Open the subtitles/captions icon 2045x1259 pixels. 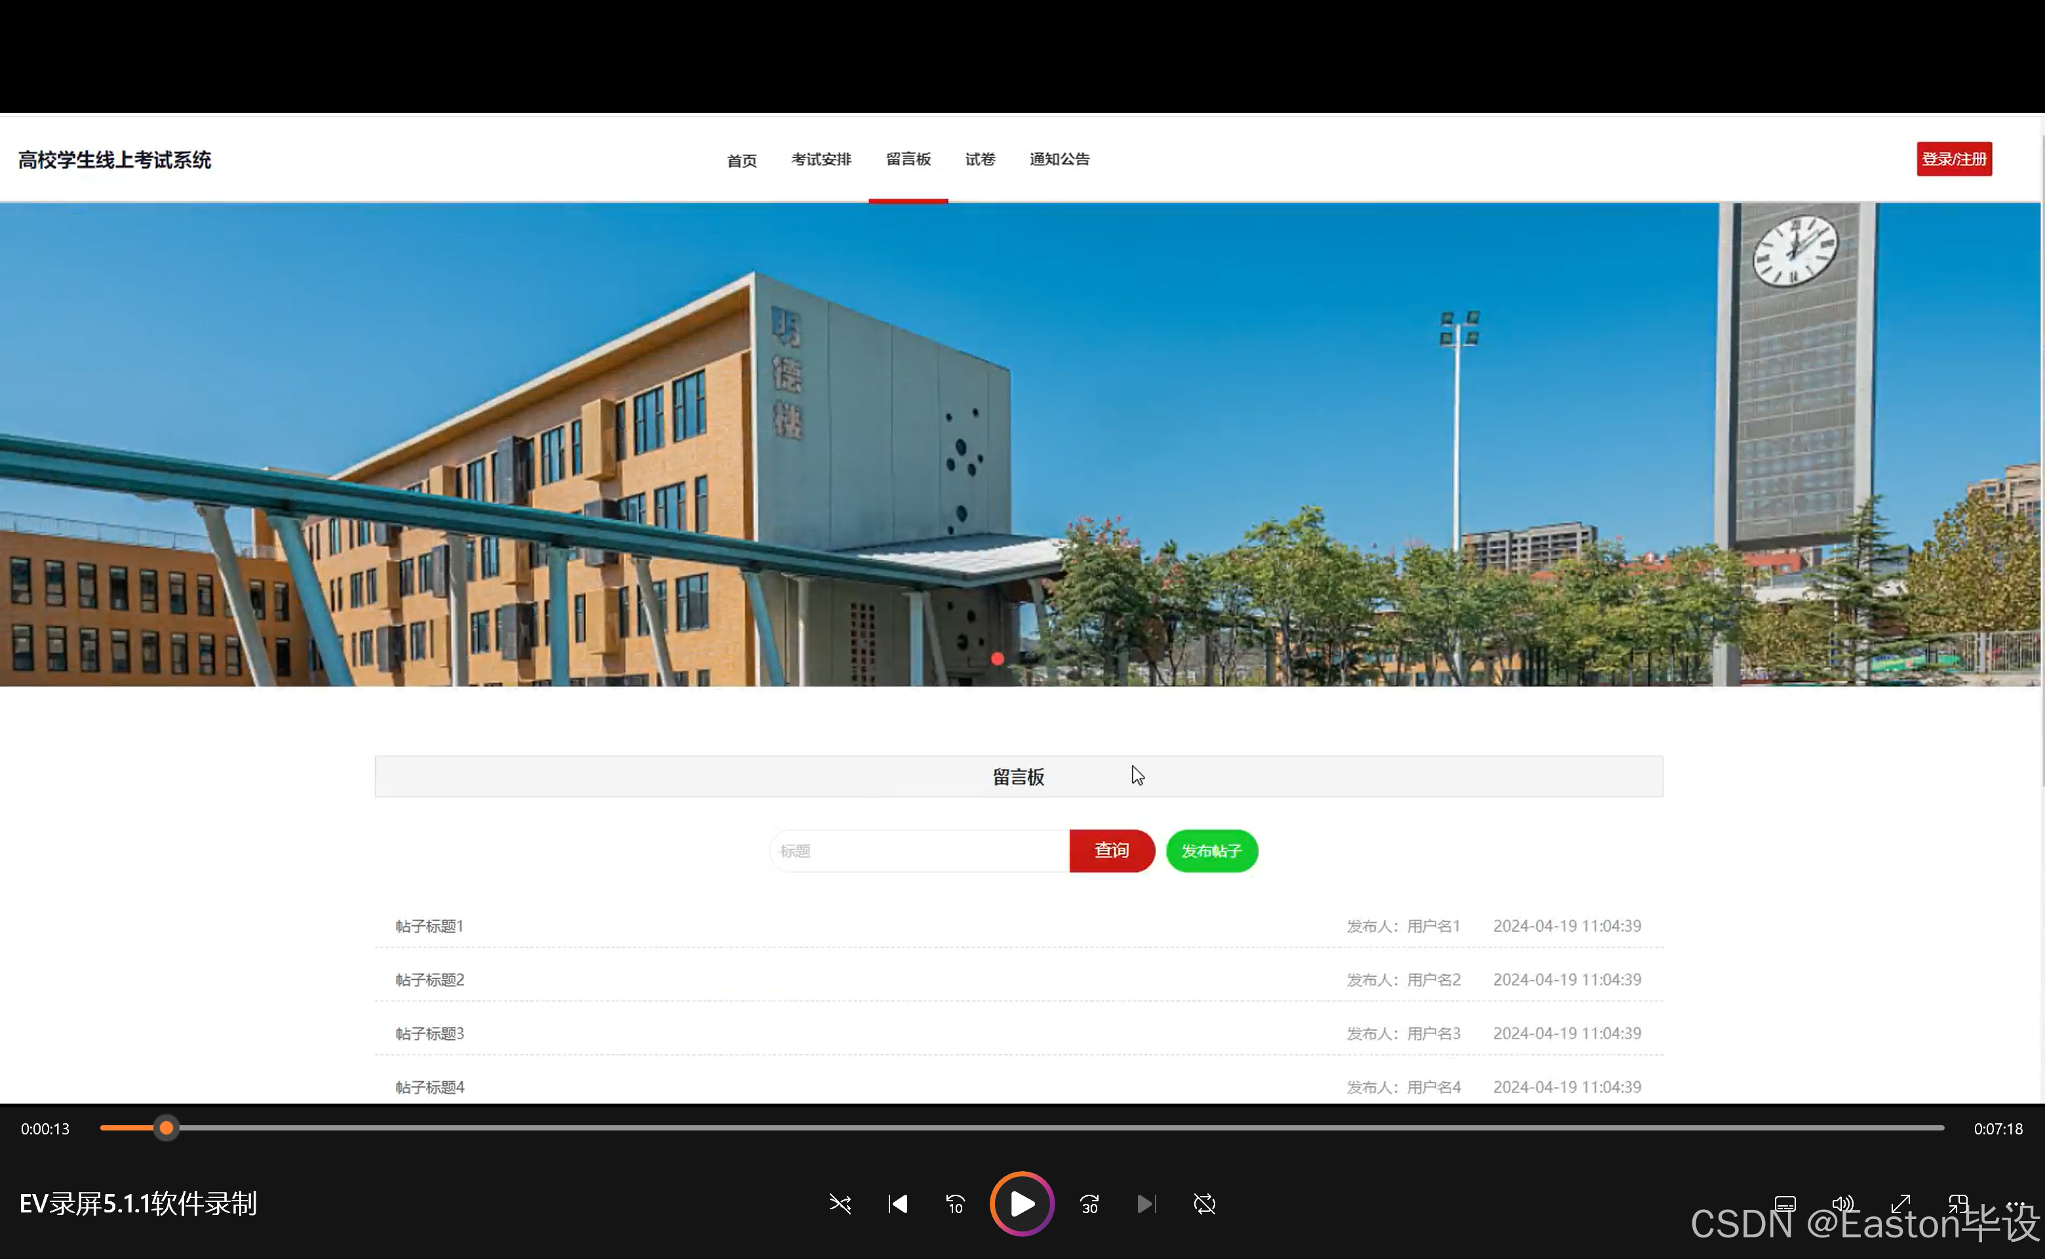coord(1785,1204)
